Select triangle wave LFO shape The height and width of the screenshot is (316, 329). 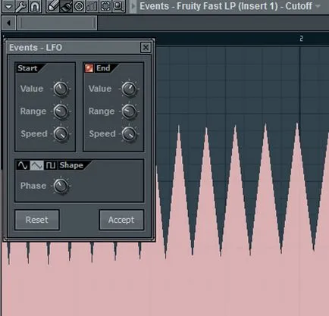(x=37, y=165)
